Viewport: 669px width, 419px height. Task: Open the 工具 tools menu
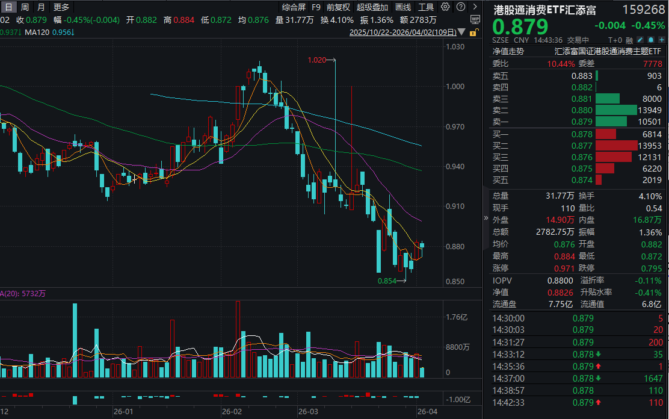pos(426,7)
